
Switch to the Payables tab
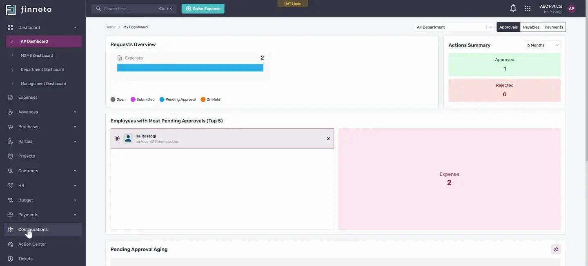tap(531, 27)
